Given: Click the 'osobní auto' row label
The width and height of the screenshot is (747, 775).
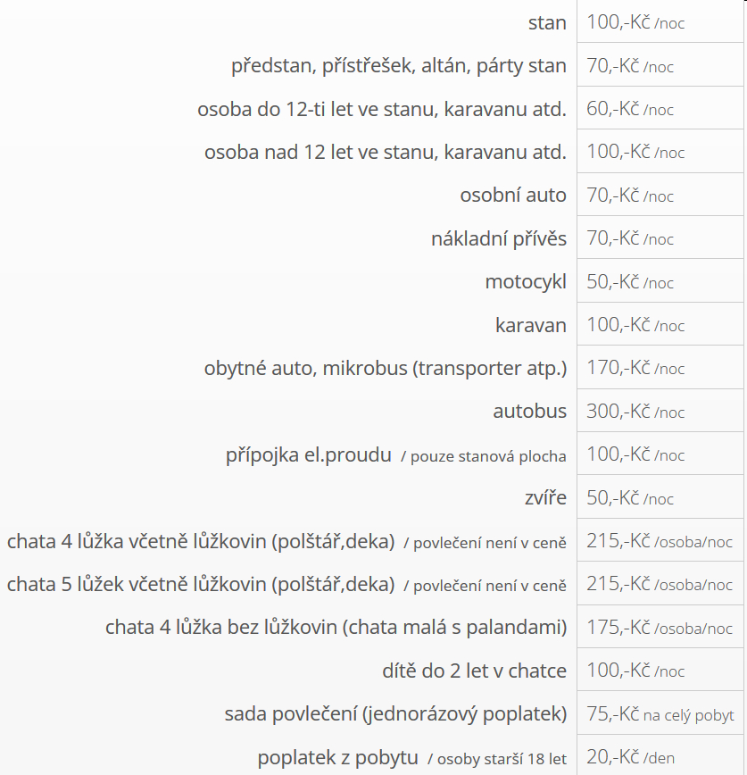Looking at the screenshot, I should click(x=513, y=196).
